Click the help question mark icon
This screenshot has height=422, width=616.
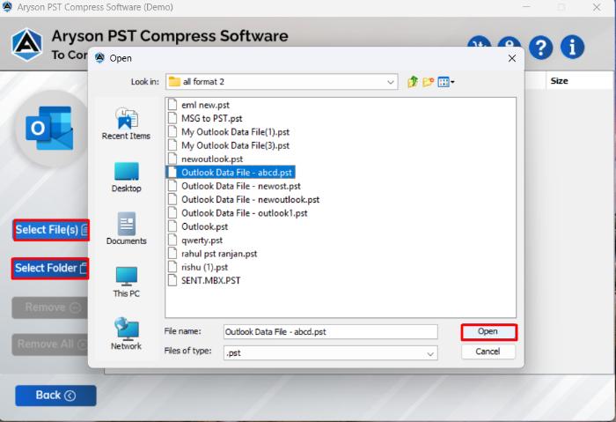pyautogui.click(x=540, y=48)
